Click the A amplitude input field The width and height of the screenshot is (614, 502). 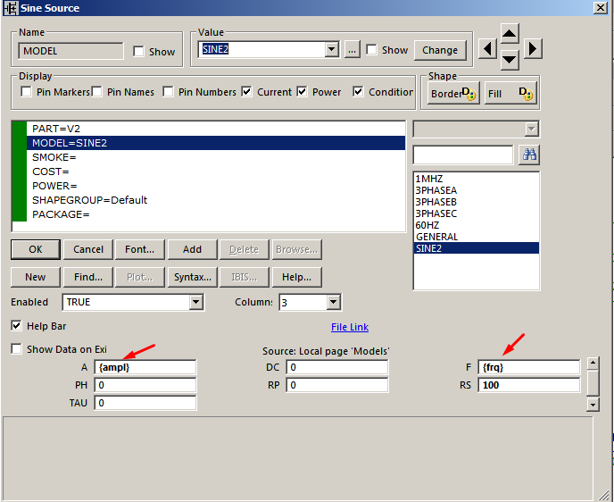145,367
